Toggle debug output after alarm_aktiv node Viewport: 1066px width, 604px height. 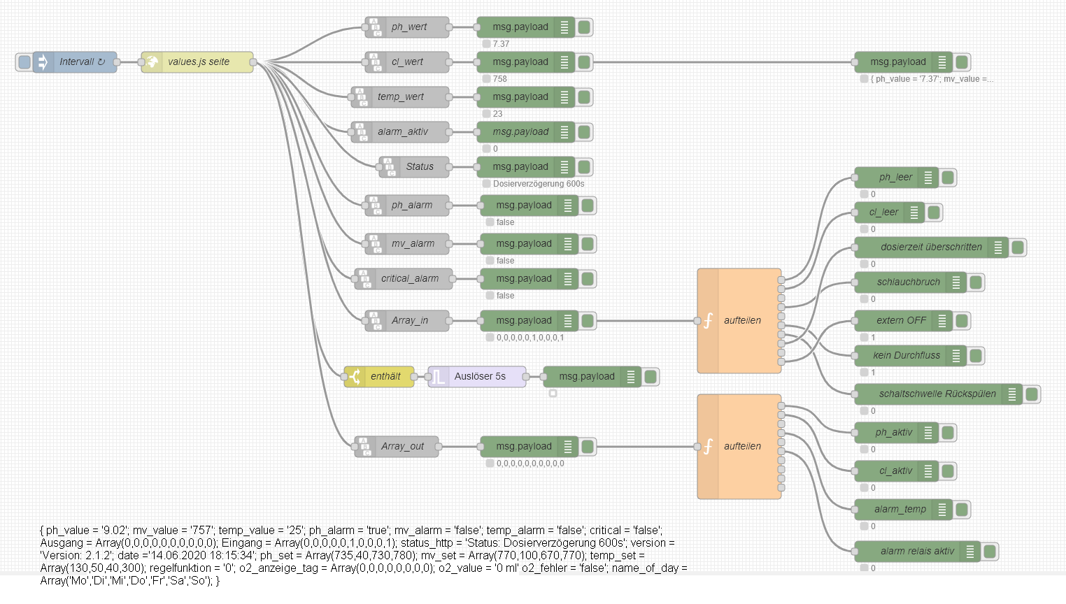coord(584,132)
